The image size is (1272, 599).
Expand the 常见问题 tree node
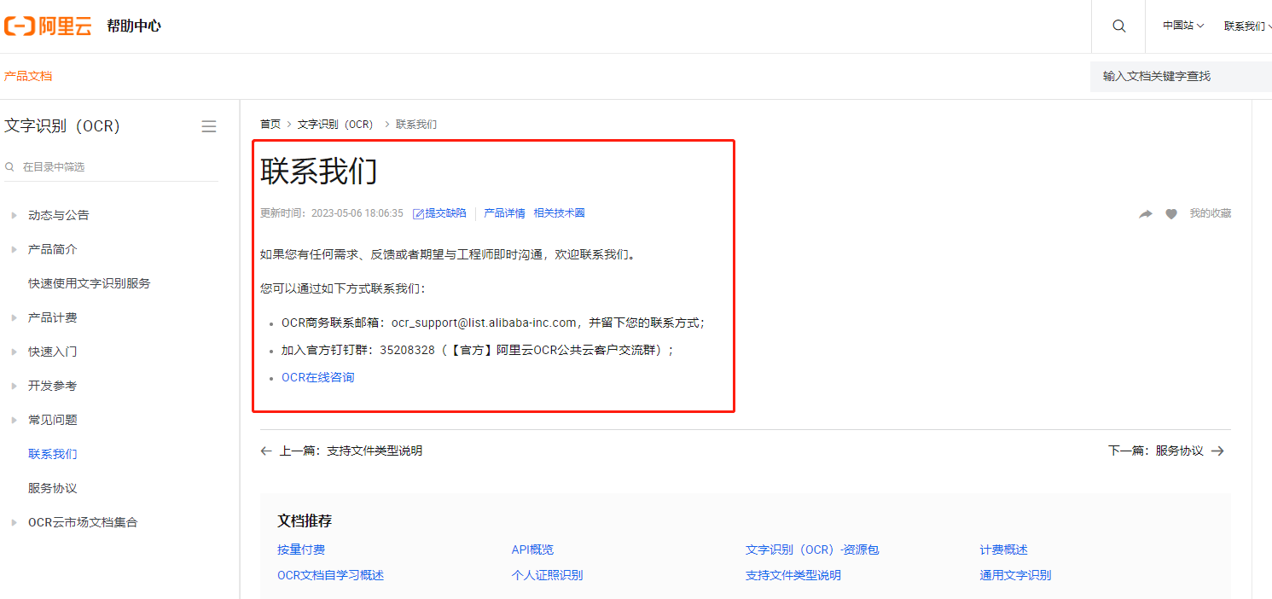[14, 420]
